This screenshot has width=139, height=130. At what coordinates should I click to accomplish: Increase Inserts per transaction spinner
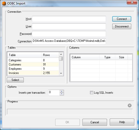[61, 91]
